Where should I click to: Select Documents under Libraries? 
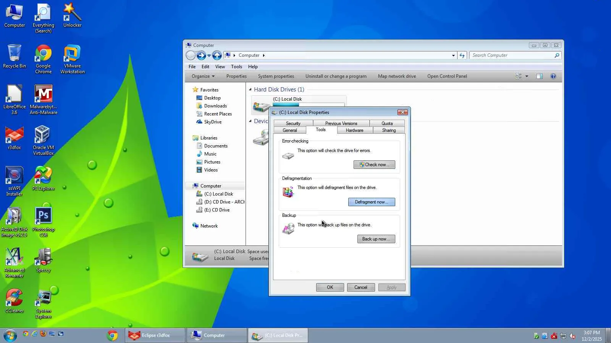coord(216,146)
